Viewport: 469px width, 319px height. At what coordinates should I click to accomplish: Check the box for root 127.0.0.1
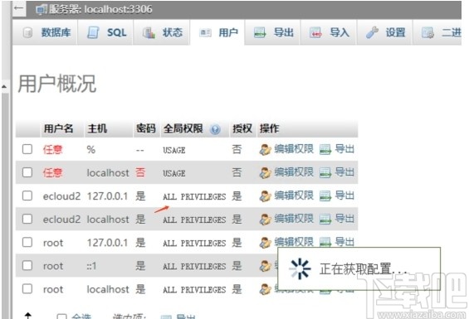coord(27,242)
